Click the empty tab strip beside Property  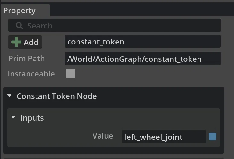point(142,9)
